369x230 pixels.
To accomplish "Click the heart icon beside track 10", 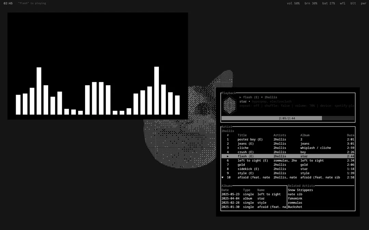I will (x=222, y=177).
